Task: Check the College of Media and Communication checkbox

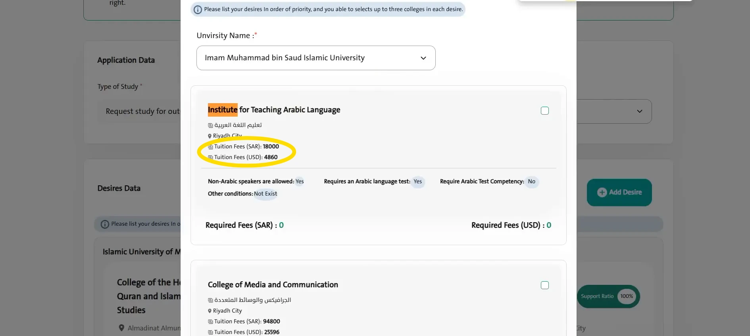Action: click(x=545, y=285)
